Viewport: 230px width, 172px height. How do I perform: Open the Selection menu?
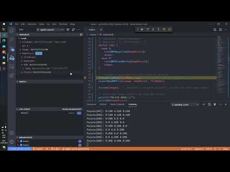click(x=32, y=24)
